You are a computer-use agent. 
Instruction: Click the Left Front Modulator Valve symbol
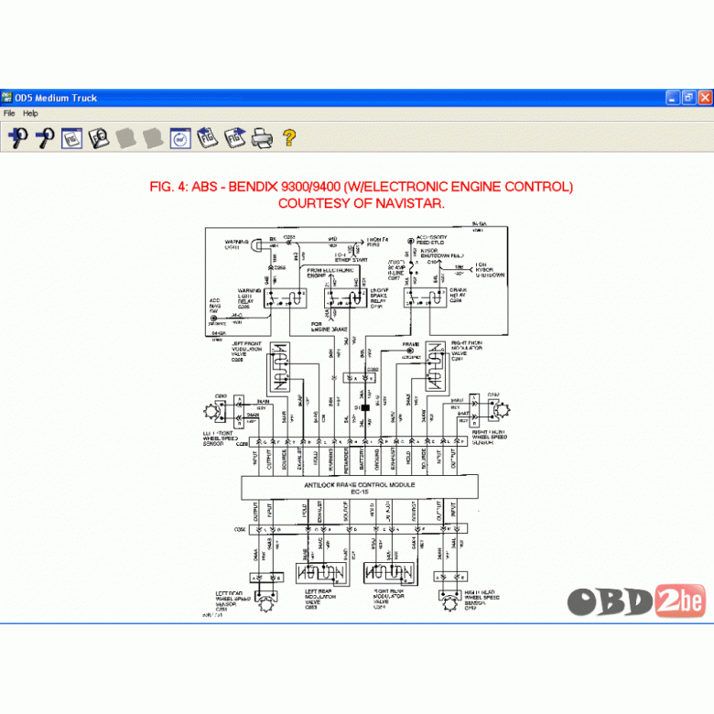pos(279,367)
